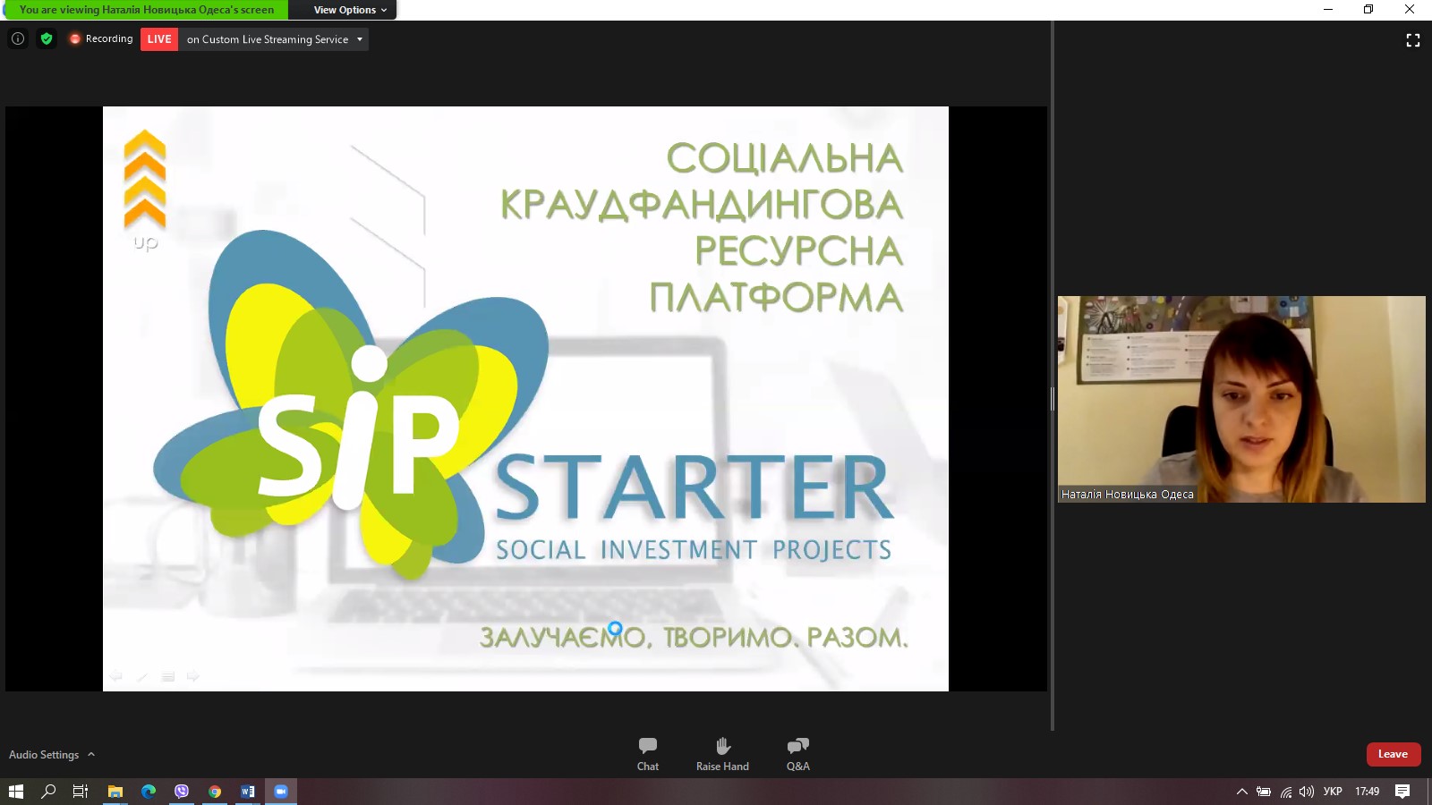The width and height of the screenshot is (1432, 805).
Task: Click the Recording indicator
Action: 101,39
